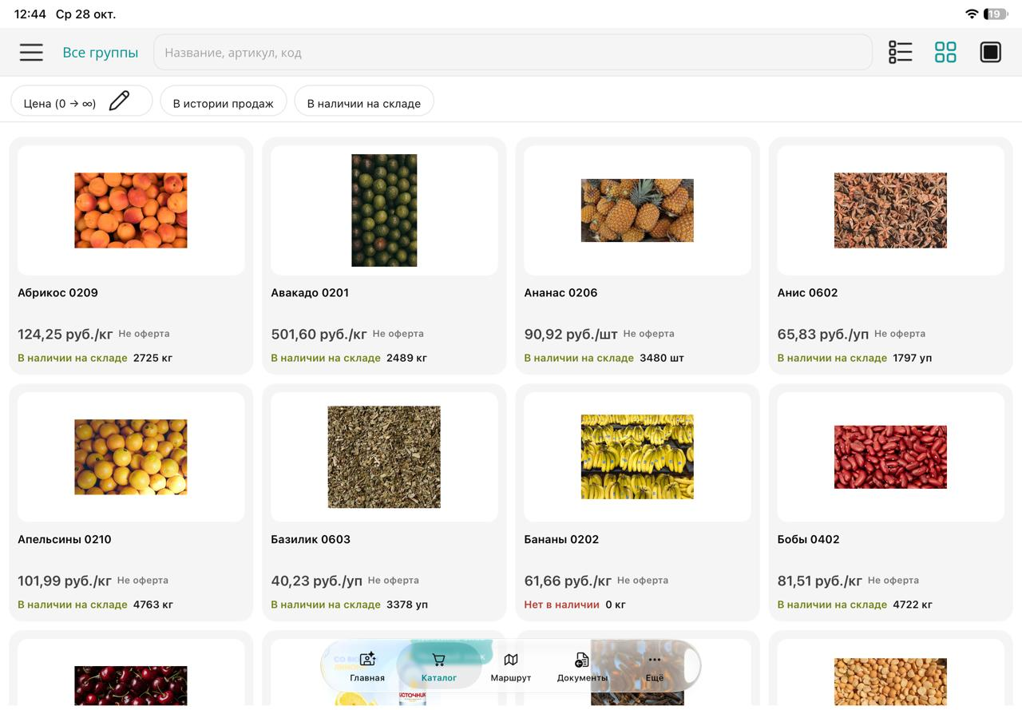Click price 124,25 руб./кг
The width and height of the screenshot is (1022, 710).
[65, 334]
